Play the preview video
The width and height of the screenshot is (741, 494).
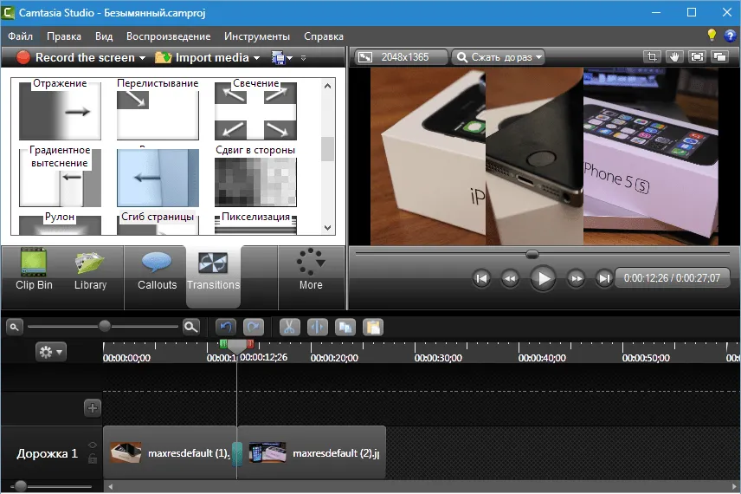pos(543,278)
